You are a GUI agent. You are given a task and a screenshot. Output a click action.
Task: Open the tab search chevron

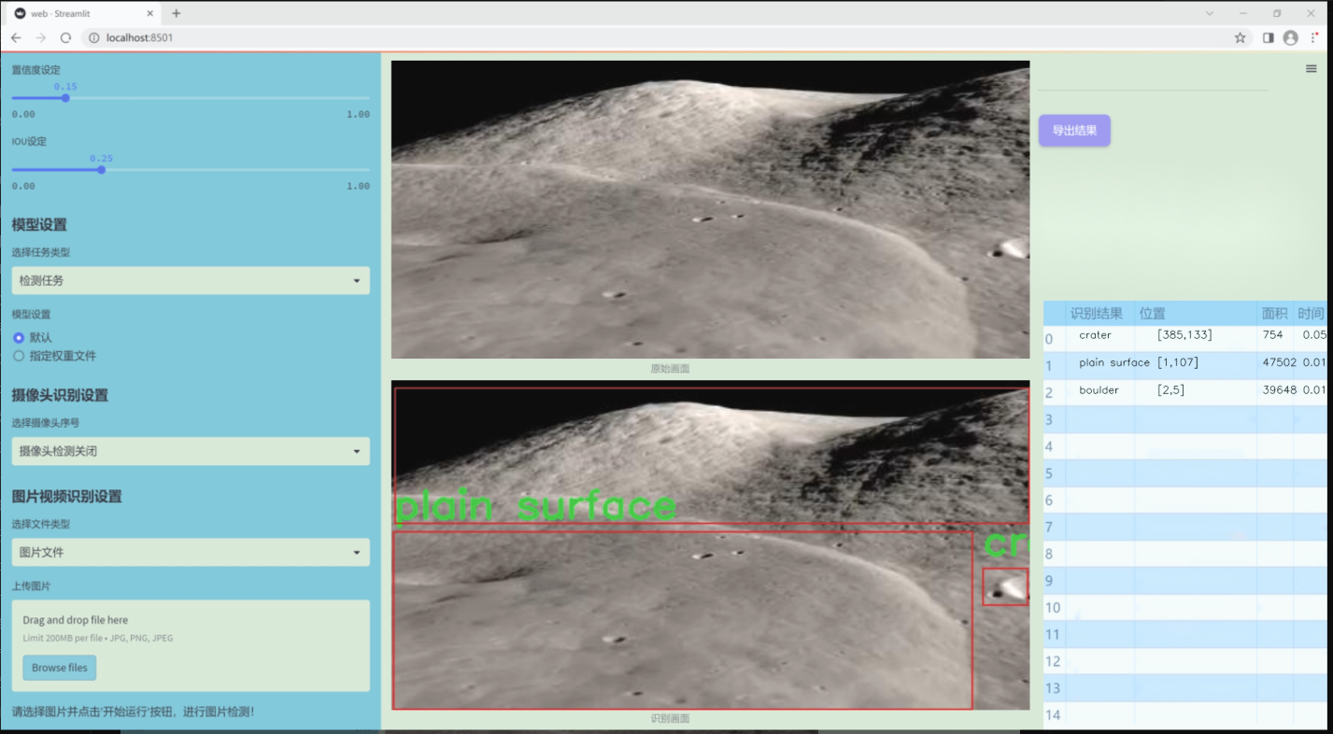coord(1210,13)
